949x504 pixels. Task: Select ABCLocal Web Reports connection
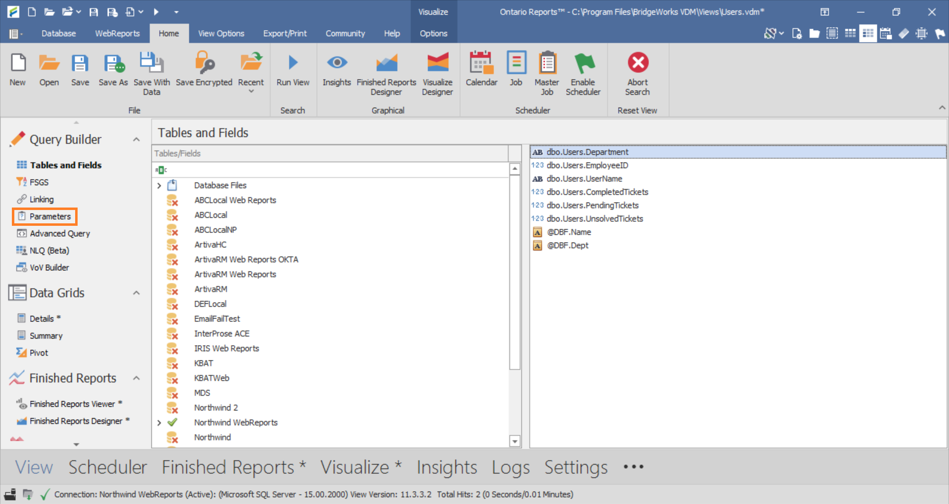[x=235, y=200]
